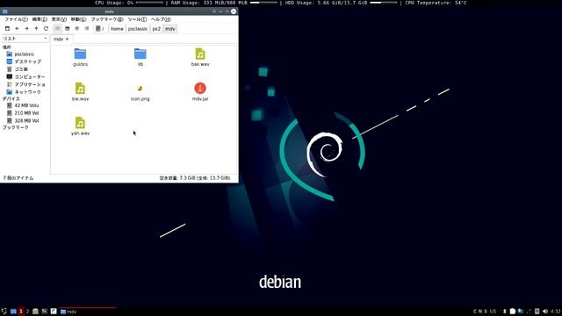Switch to detailed list view mode

[x=86, y=29]
